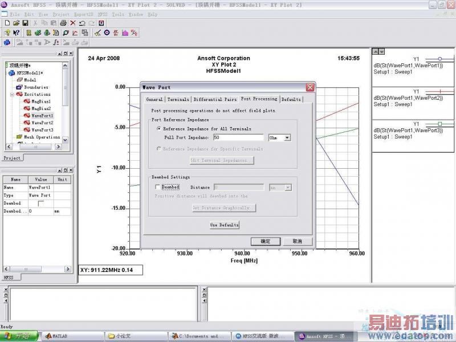Click the down arrow above the plot legend
Image resolution: width=456 pixels, height=342 pixels.
click(x=381, y=52)
